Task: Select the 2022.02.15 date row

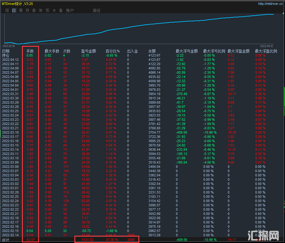Action: click(x=10, y=231)
